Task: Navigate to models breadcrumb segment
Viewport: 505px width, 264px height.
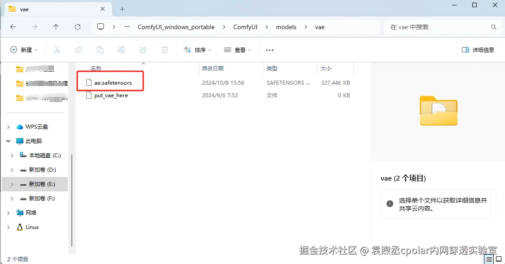Action: pyautogui.click(x=286, y=27)
